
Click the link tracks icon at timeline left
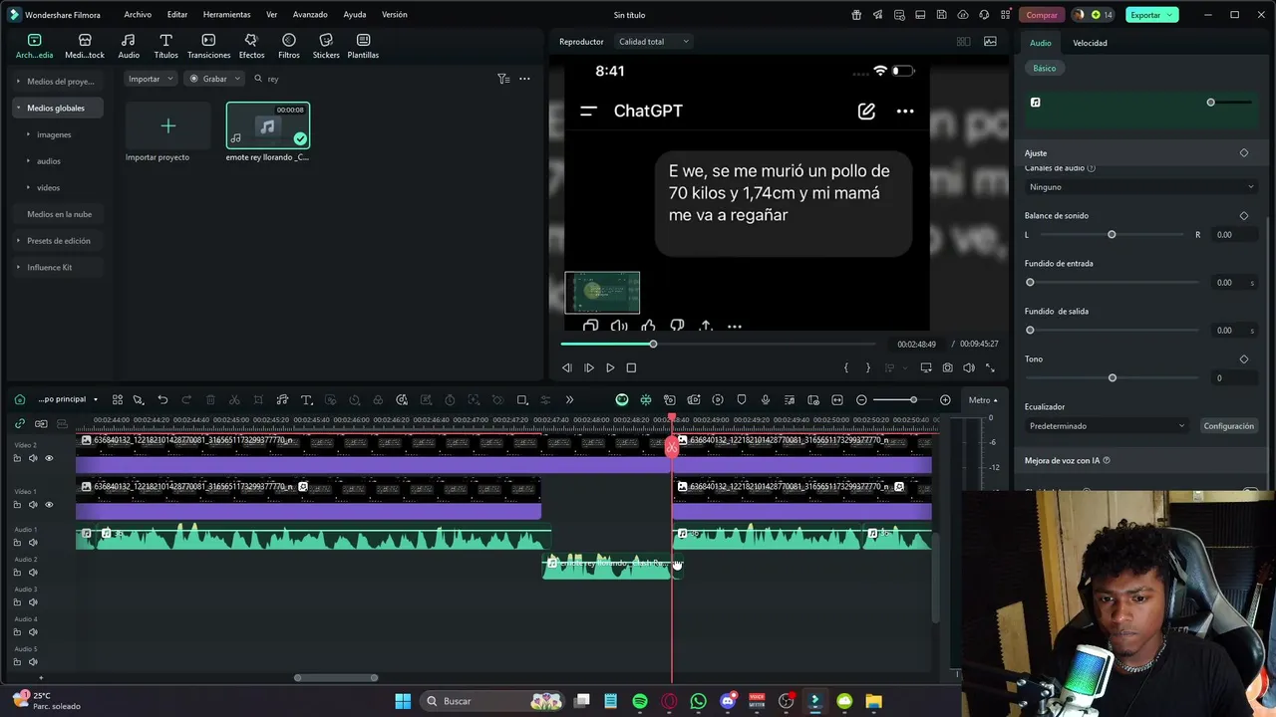19,423
